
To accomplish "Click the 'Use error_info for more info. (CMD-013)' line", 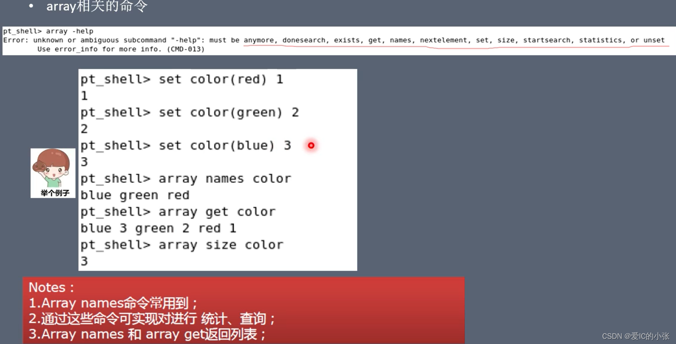I will [121, 49].
